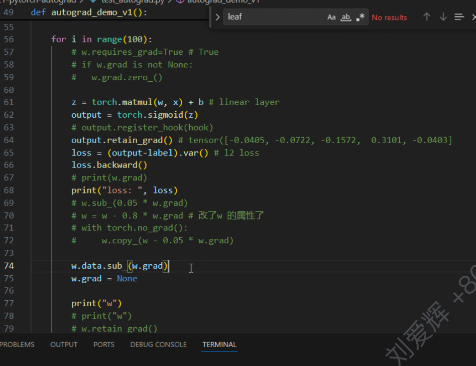Screen dimensions: 476x366
Task: Toggle Match Whole Word option
Action: [346, 17]
